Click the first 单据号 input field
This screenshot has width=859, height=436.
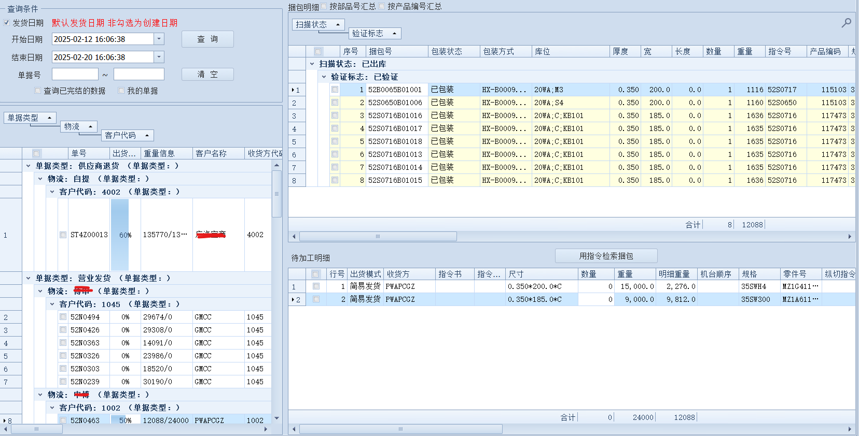[75, 74]
